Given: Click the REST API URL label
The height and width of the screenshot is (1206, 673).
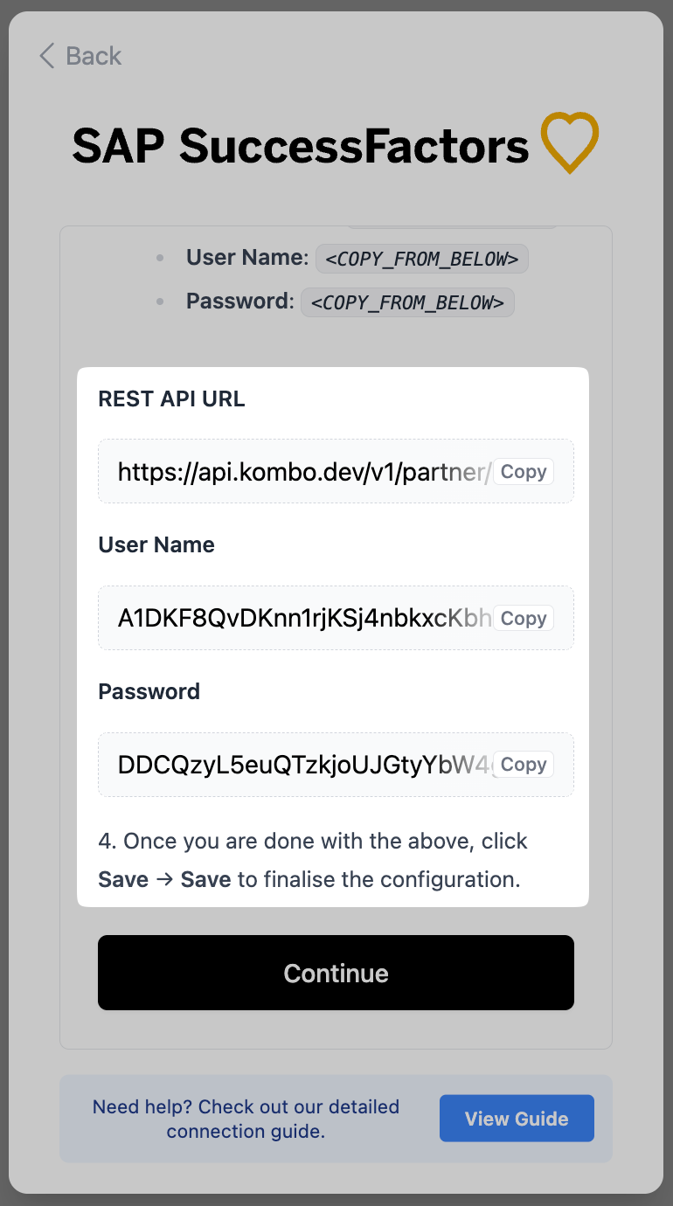Looking at the screenshot, I should (171, 399).
